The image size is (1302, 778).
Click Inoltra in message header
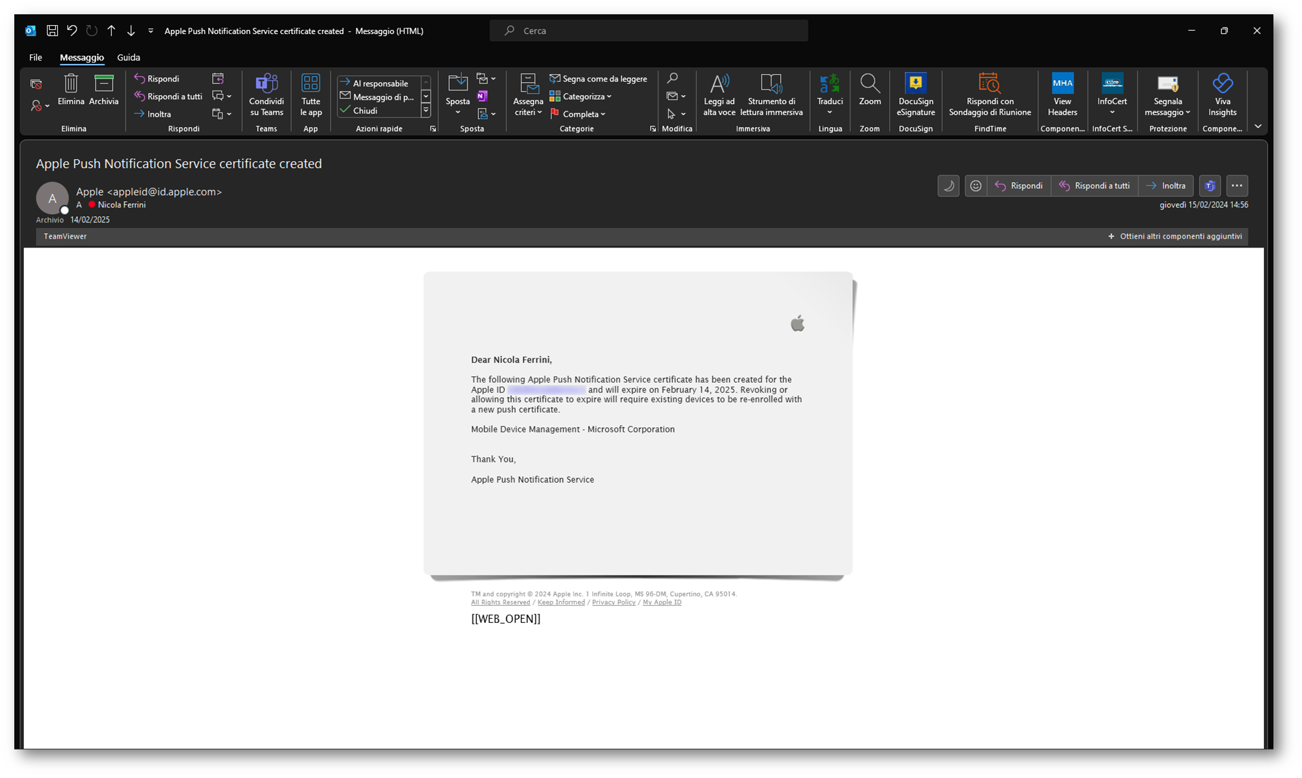1166,186
